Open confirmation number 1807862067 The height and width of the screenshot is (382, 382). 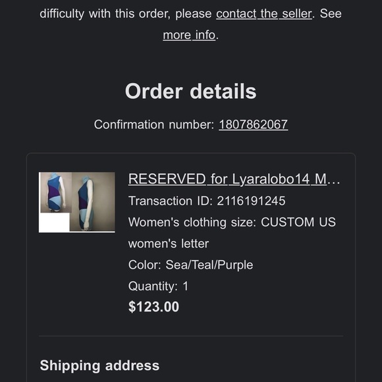[254, 124]
